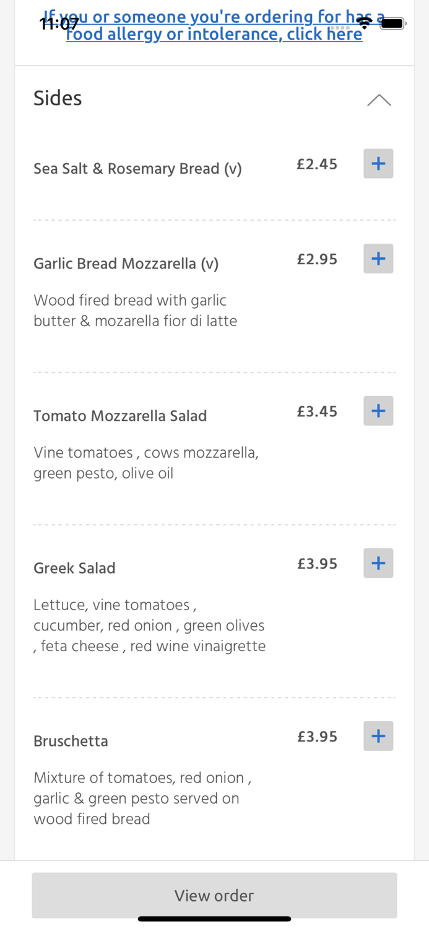Tap the Tomato Mozzarella Salad name

coord(120,415)
